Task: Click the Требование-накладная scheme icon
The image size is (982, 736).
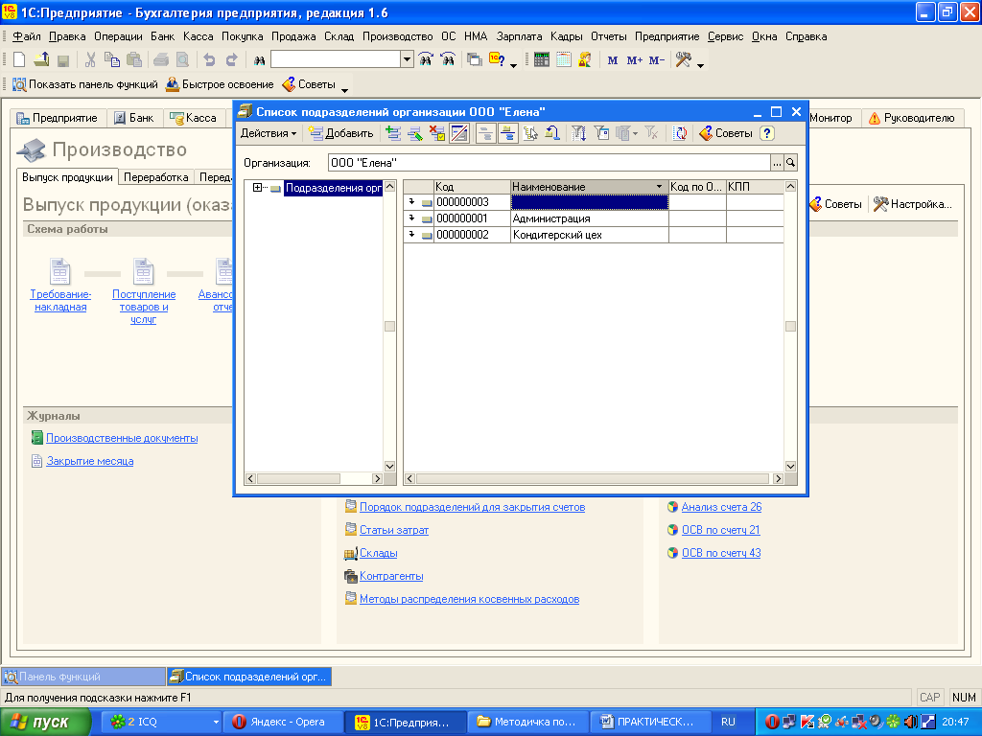Action: pos(60,271)
